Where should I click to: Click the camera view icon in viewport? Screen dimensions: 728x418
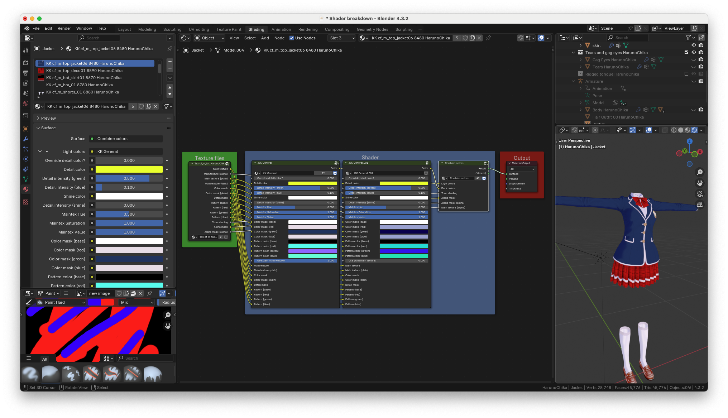(x=699, y=194)
